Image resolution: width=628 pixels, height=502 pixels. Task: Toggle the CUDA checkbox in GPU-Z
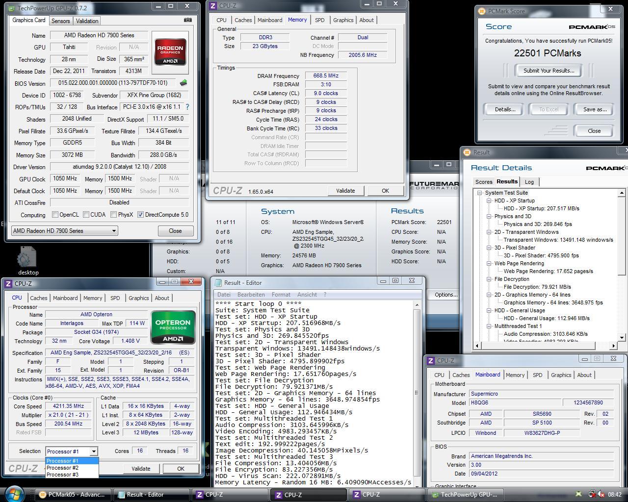pos(86,215)
